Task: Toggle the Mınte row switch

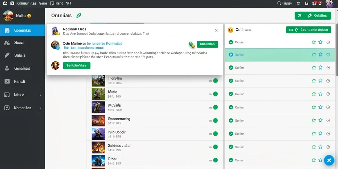Action: pos(215,94)
